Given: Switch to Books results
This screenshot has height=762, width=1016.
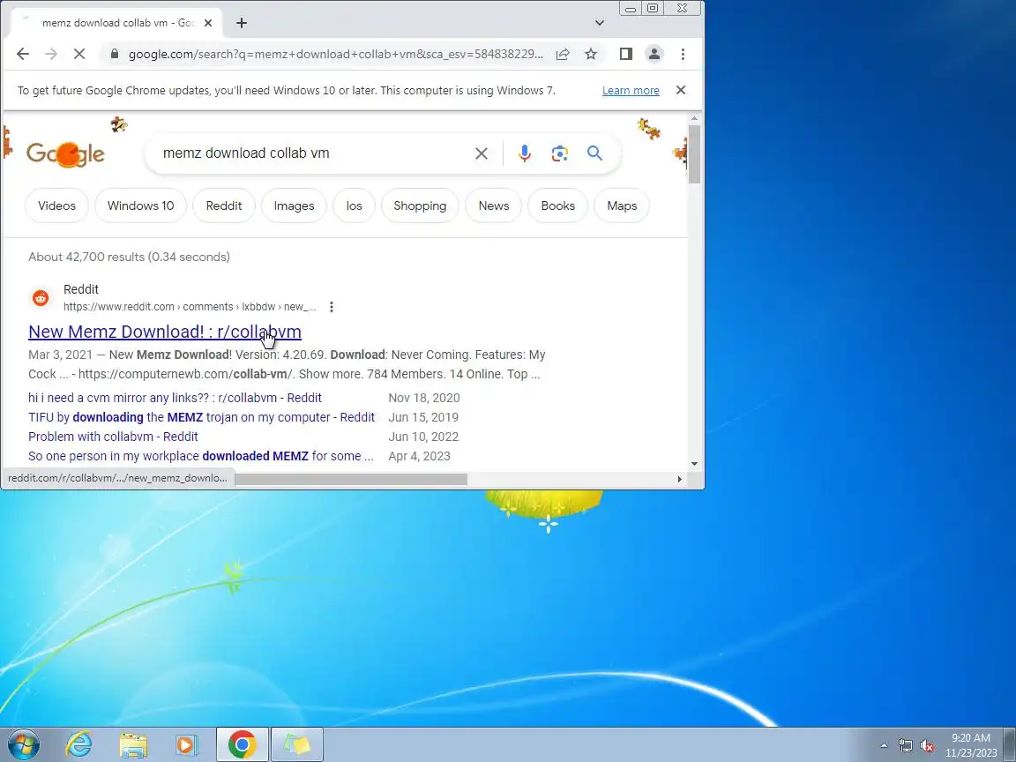Looking at the screenshot, I should [558, 205].
